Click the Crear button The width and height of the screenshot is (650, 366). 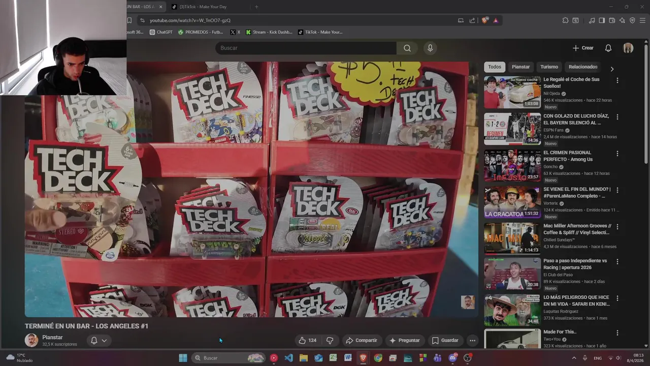point(583,48)
